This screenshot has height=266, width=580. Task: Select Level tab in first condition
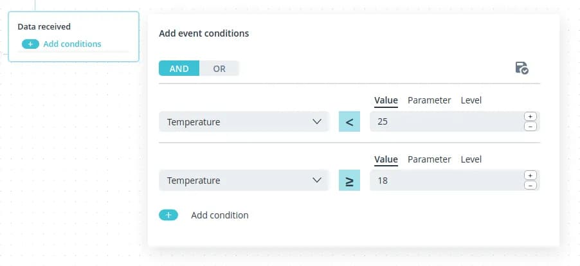471,100
